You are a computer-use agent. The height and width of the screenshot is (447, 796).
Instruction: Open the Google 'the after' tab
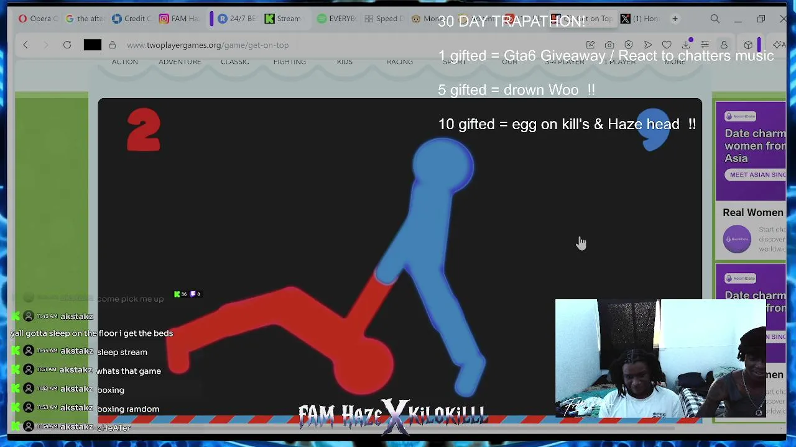tap(85, 19)
